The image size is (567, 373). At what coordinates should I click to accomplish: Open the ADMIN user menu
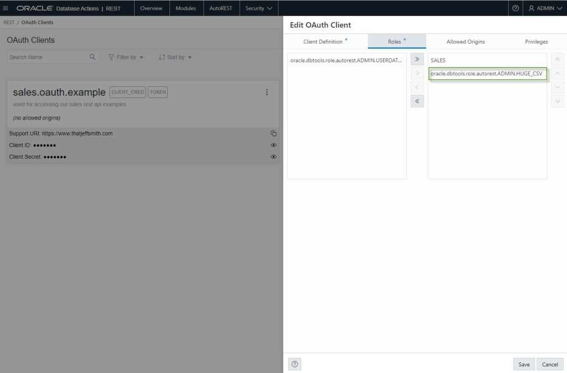545,8
